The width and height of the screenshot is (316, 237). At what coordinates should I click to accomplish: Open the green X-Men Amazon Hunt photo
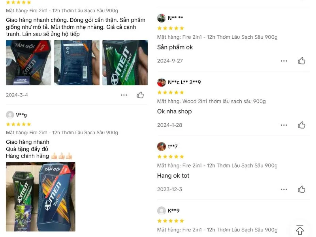click(125, 63)
